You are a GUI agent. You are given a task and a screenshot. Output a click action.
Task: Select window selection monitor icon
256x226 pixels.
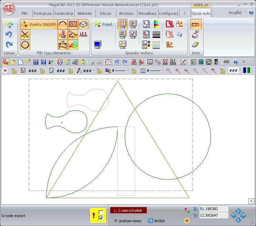tap(122, 24)
